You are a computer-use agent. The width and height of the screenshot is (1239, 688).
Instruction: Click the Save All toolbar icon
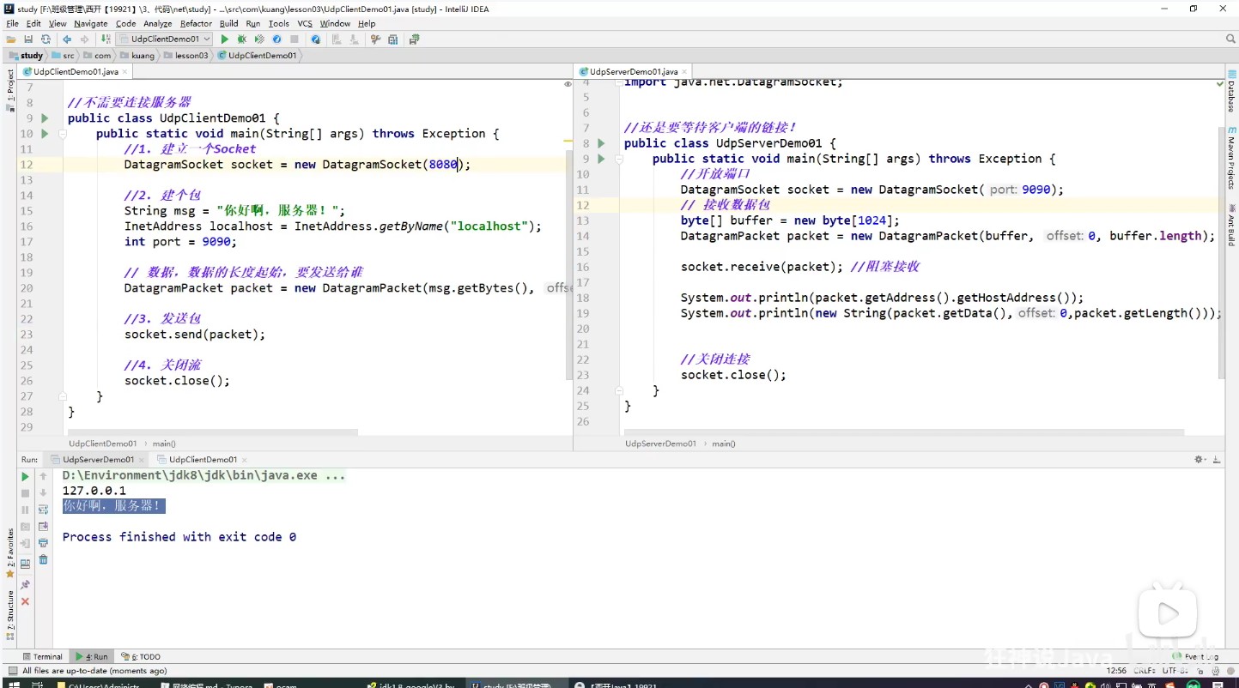point(28,39)
